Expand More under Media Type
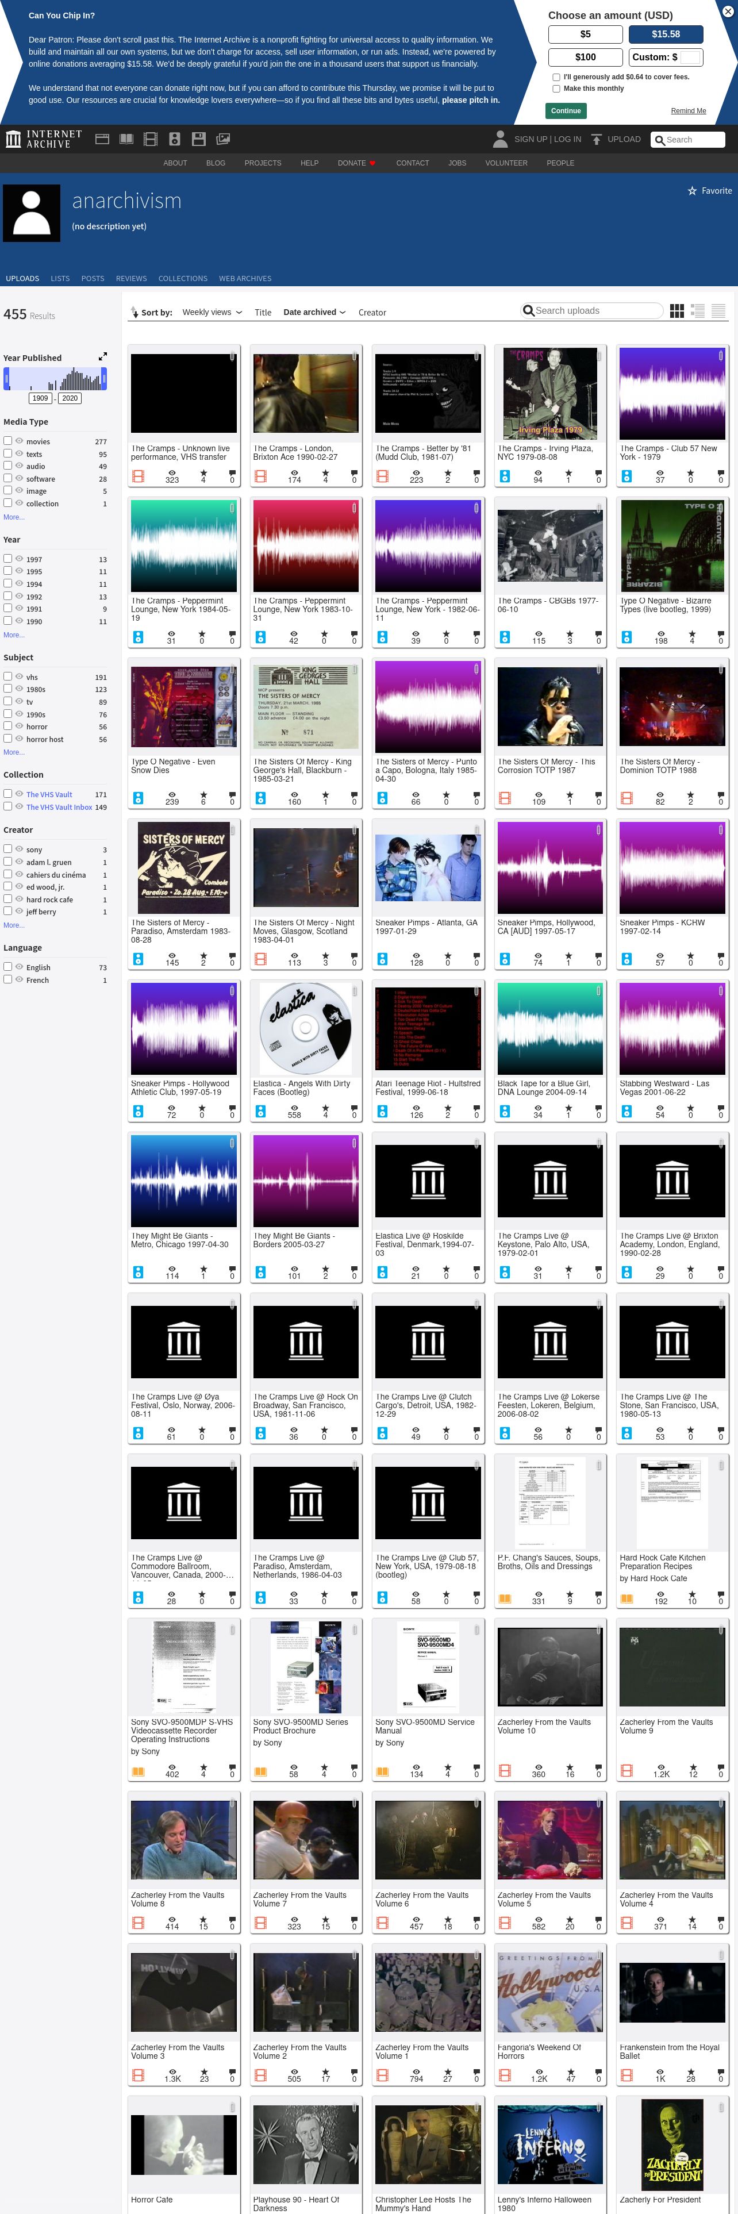This screenshot has height=2214, width=738. click(14, 517)
